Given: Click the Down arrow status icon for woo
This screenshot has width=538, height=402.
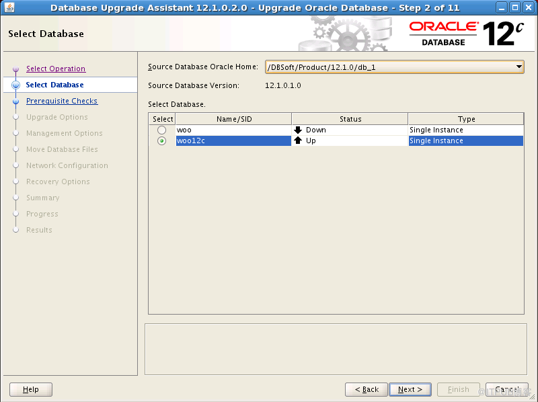Looking at the screenshot, I should [298, 130].
